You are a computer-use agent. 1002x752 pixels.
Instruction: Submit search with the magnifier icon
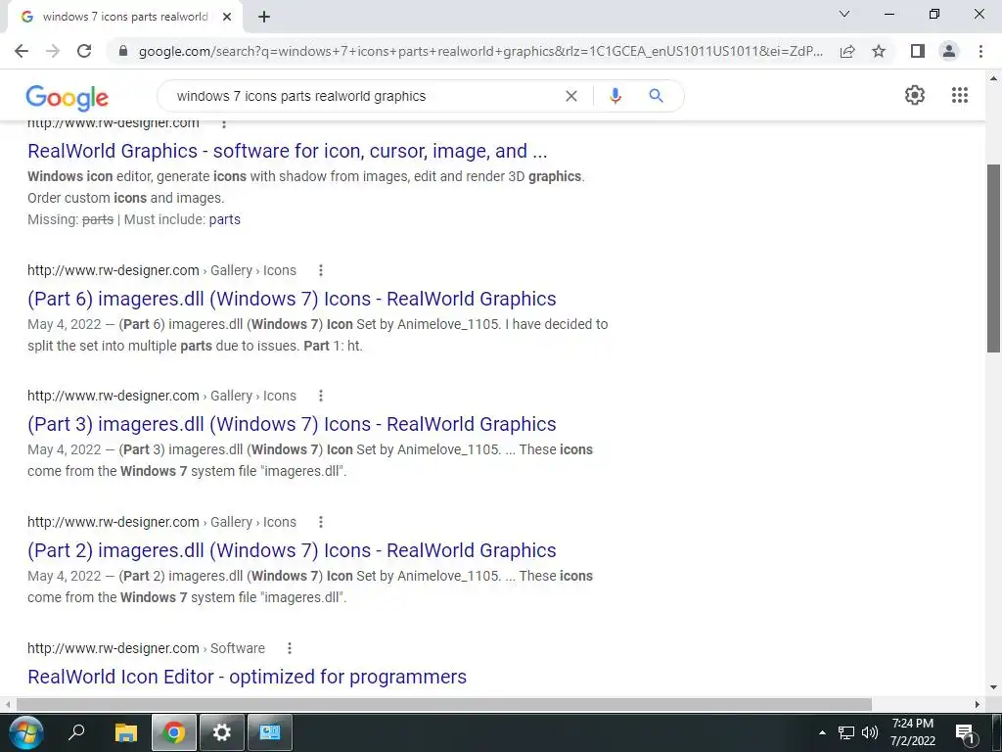tap(656, 96)
